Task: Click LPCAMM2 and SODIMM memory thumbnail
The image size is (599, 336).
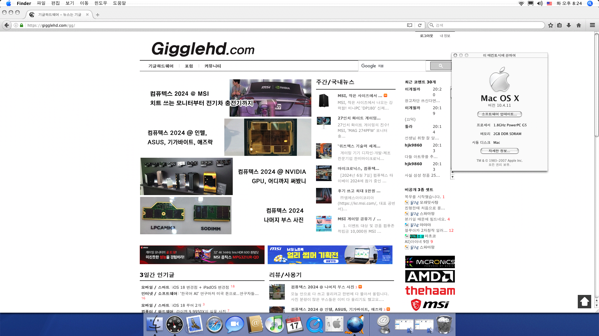Action: (186, 216)
